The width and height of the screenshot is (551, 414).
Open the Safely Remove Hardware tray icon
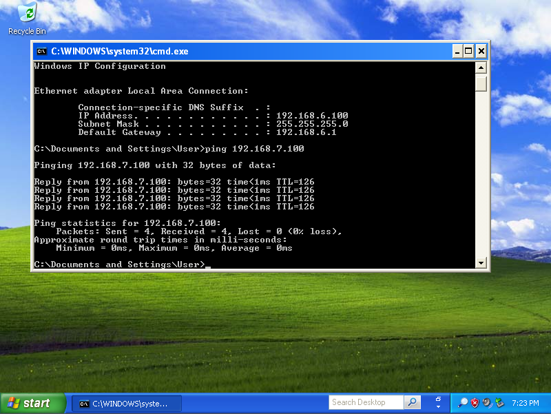point(499,403)
